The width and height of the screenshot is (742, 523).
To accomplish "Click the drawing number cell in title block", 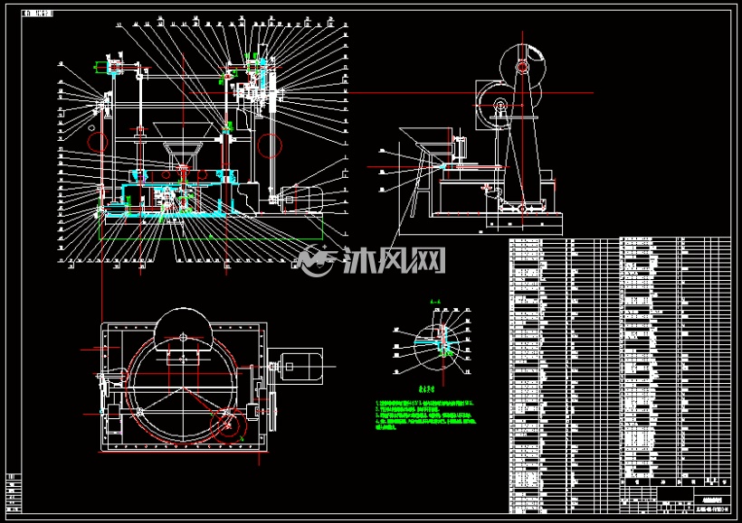I will pyautogui.click(x=713, y=509).
